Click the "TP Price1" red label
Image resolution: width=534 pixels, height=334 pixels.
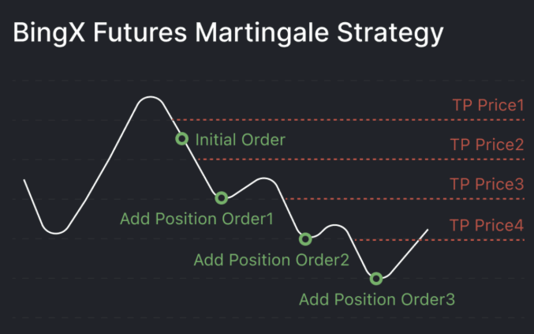tap(487, 105)
